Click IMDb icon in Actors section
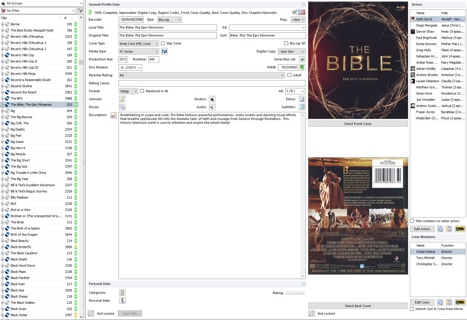Image resolution: width=467 pixels, height=320 pixels. click(460, 229)
